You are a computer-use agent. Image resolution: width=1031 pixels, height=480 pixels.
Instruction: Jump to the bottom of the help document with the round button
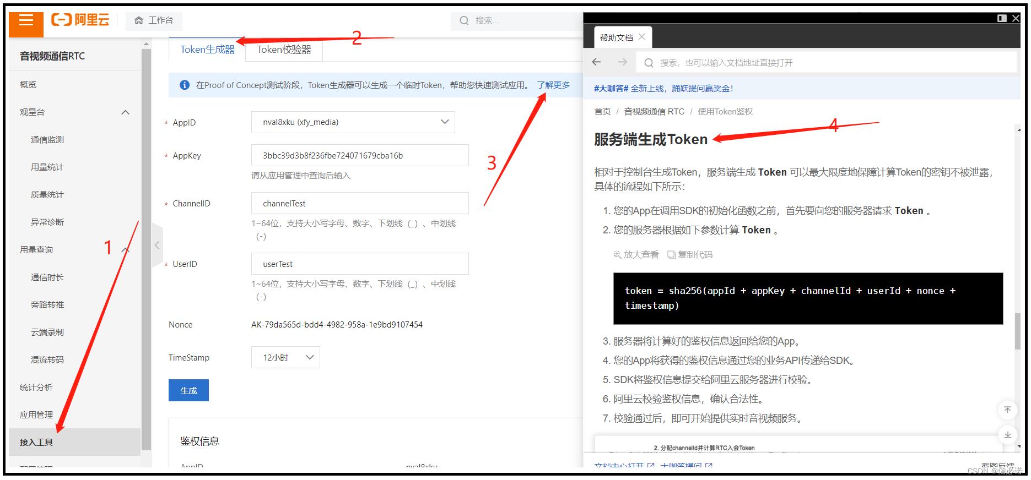tap(1007, 435)
